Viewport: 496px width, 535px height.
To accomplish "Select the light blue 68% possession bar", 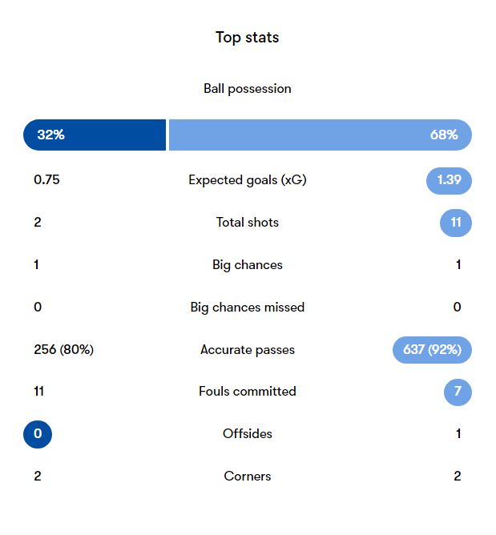I will click(321, 135).
